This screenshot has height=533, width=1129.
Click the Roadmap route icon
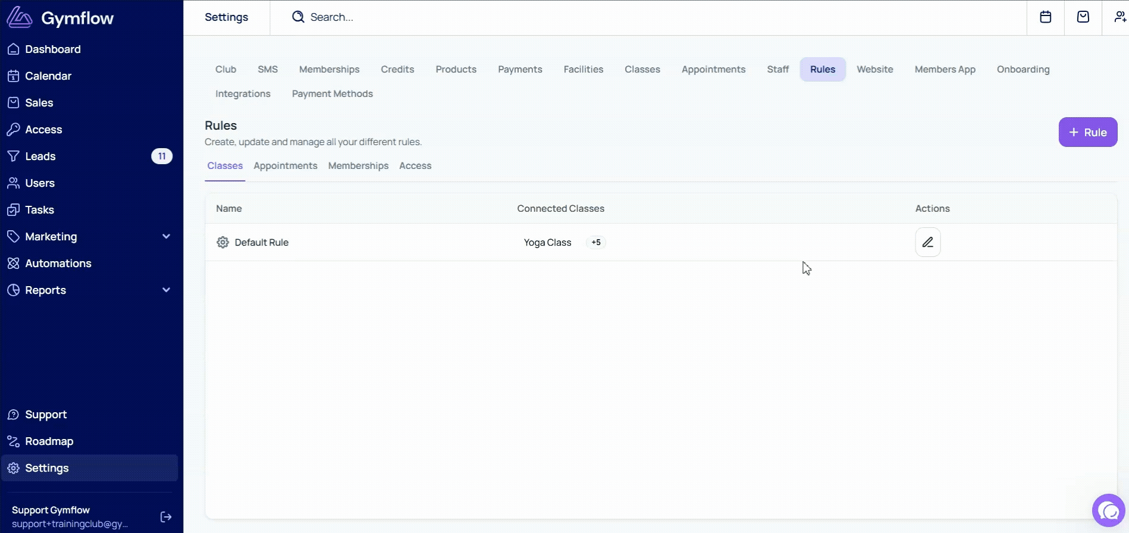coord(13,441)
